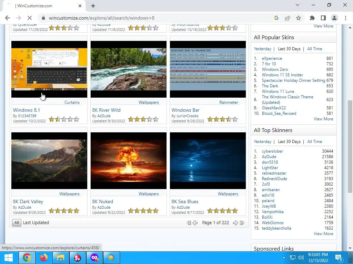Open GlassMaxX22 popular skin link

point(274,108)
